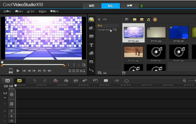This screenshot has width=196, height=124.
Task: Open the Filter library (FX icon)
Action: point(91,62)
